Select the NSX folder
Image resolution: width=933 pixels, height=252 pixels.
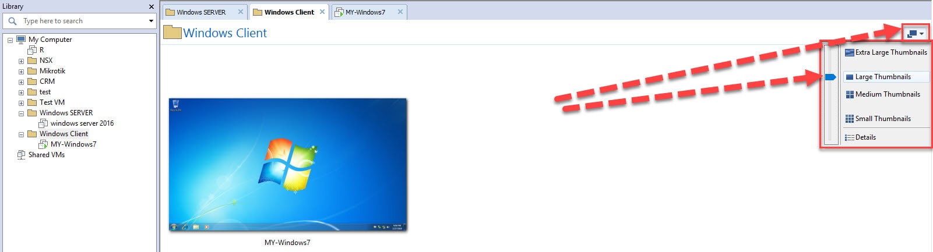click(46, 61)
